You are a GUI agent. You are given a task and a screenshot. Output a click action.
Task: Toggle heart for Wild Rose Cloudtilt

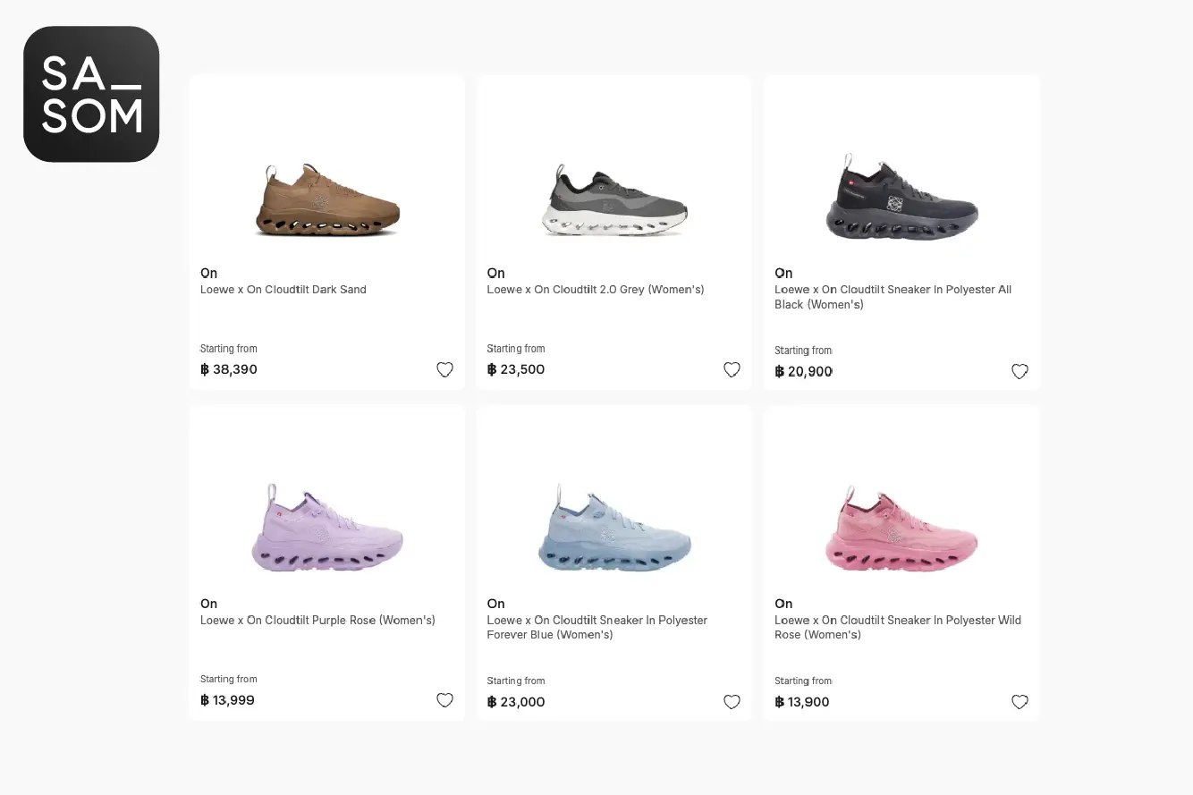pos(1020,702)
